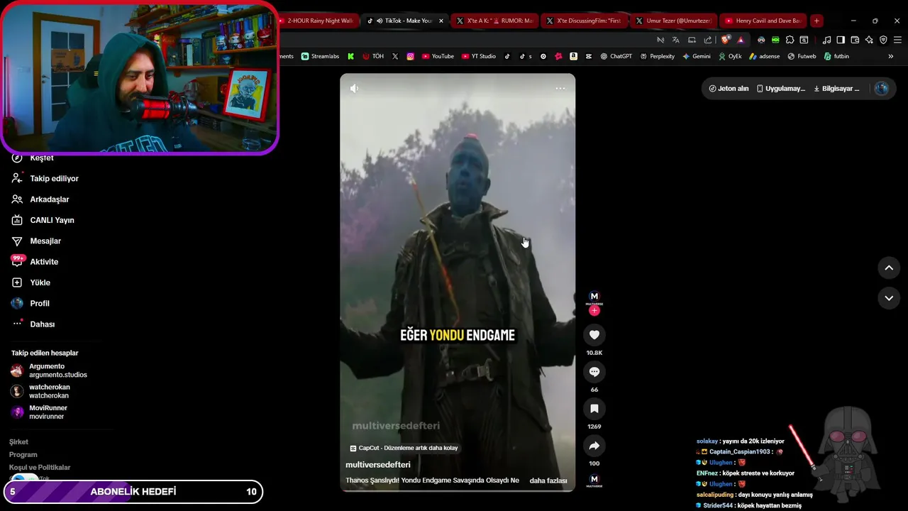
Task: Open the browser extensions puzzle icon
Action: 790,40
